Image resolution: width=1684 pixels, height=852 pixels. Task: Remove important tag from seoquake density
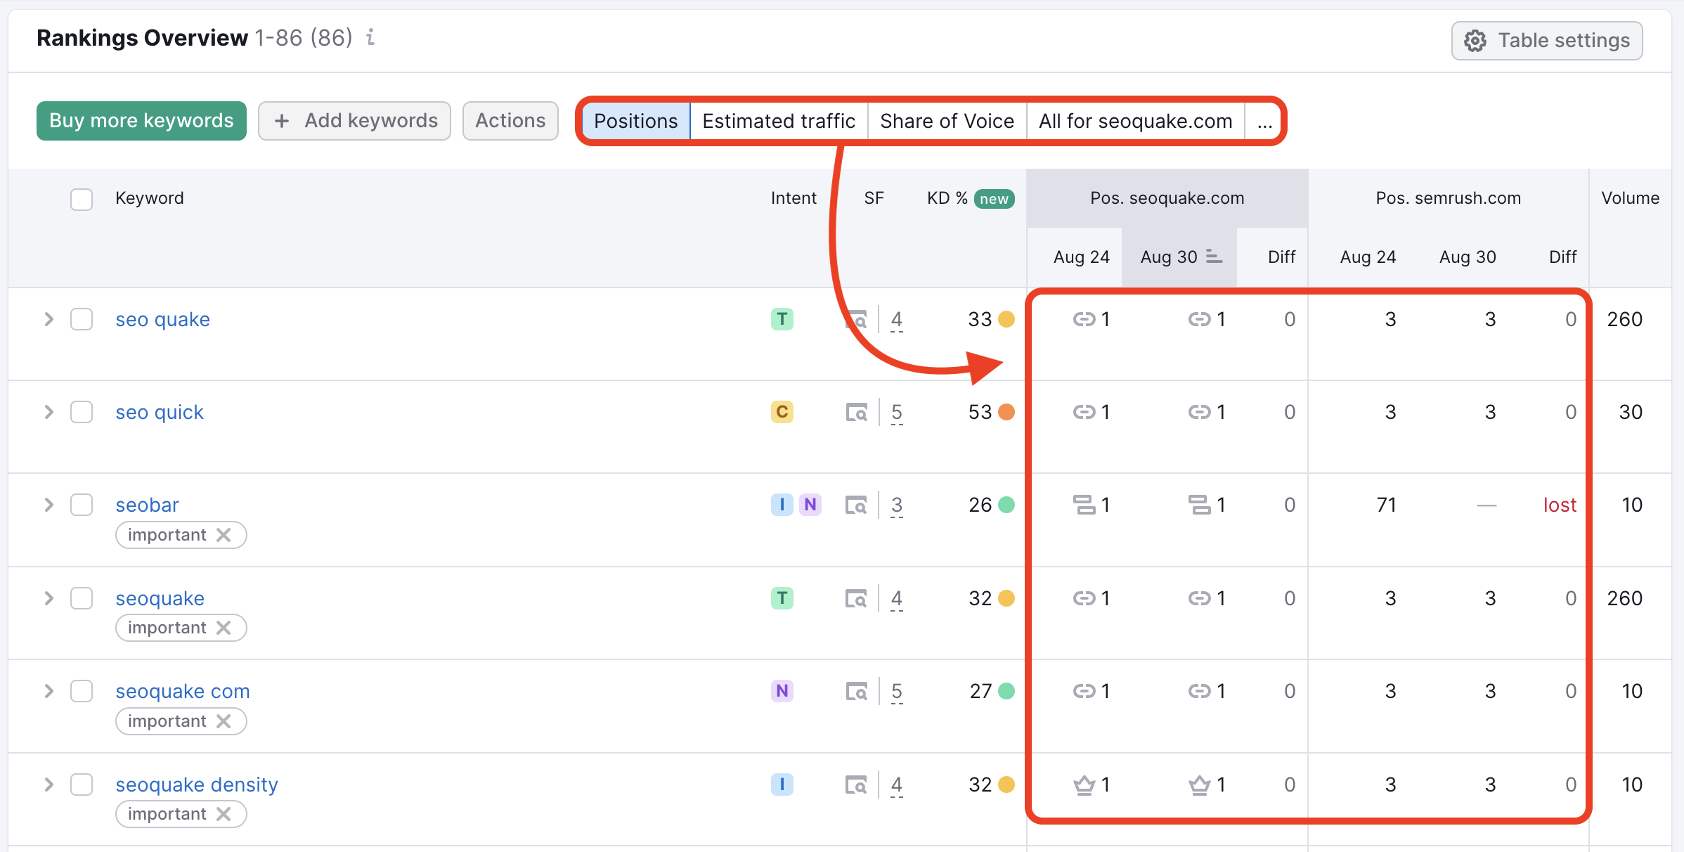point(224,814)
